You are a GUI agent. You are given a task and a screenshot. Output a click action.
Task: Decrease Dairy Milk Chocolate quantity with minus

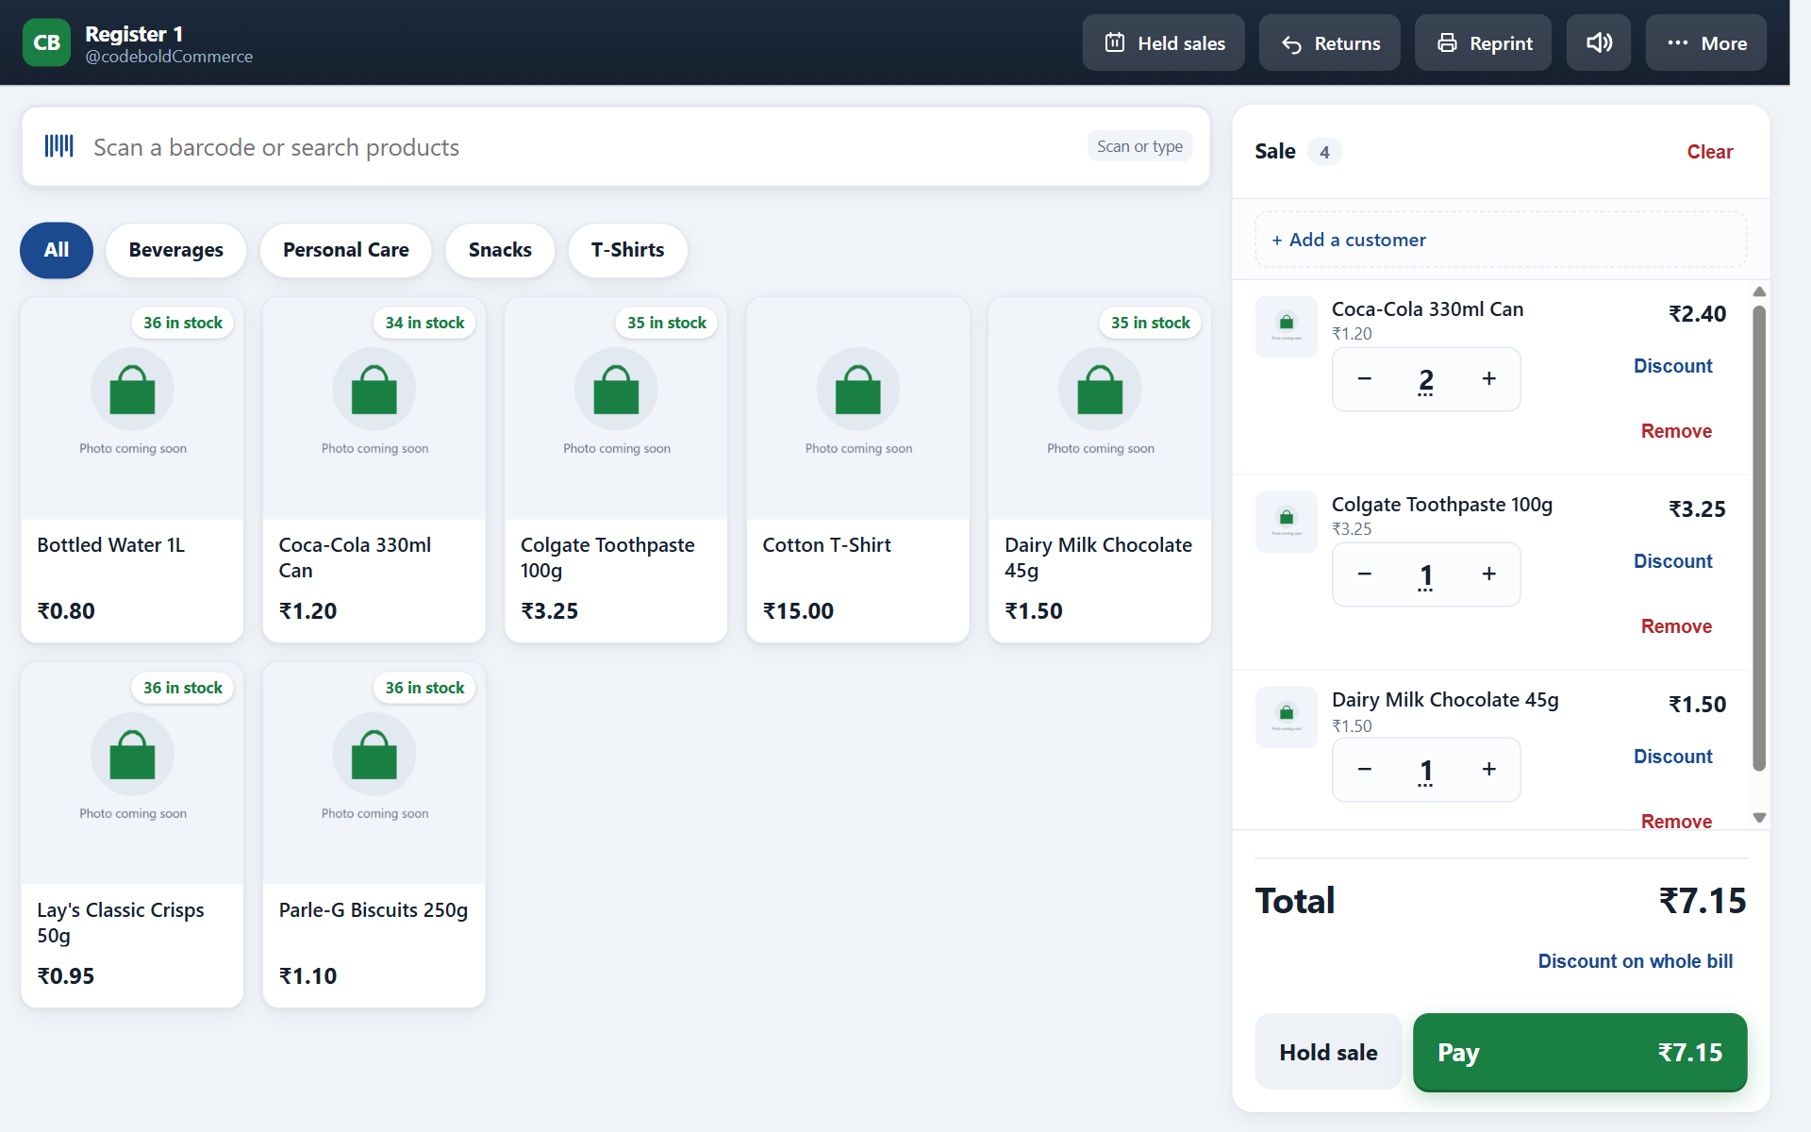coord(1364,769)
